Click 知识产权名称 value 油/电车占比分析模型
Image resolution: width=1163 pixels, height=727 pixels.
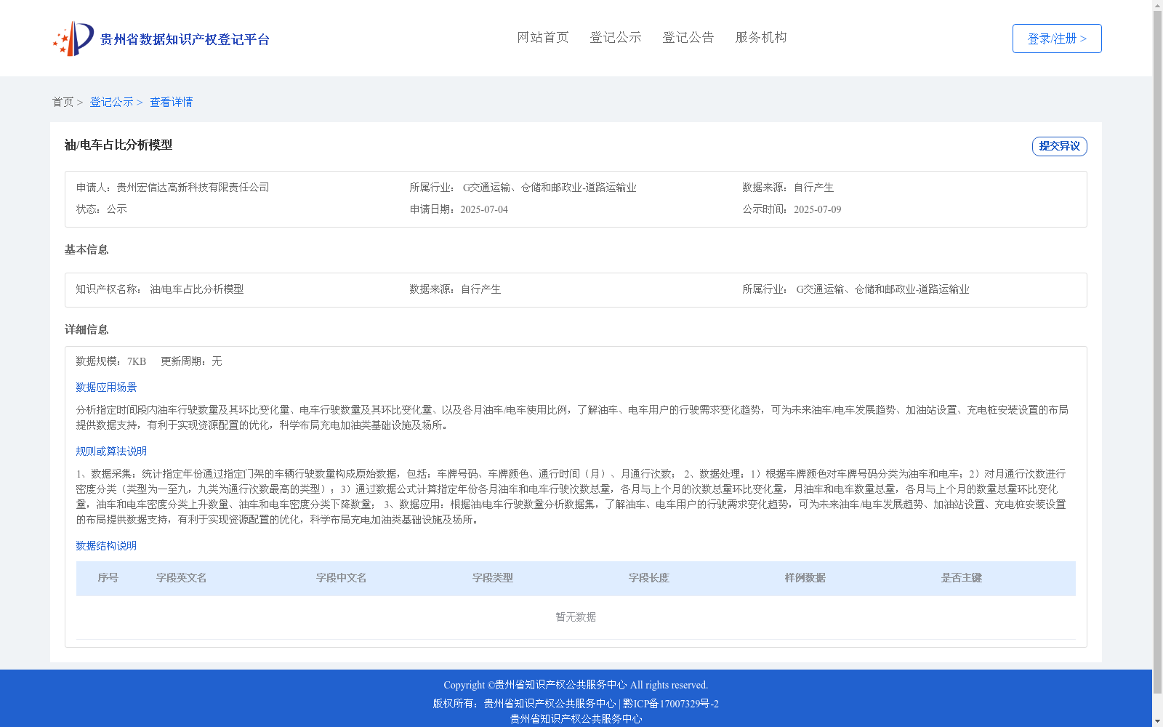click(x=197, y=289)
